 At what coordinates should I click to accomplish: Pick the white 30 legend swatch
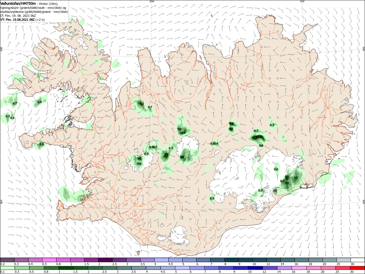(357, 260)
